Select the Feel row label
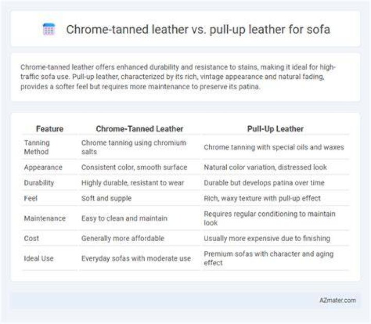 click(31, 198)
